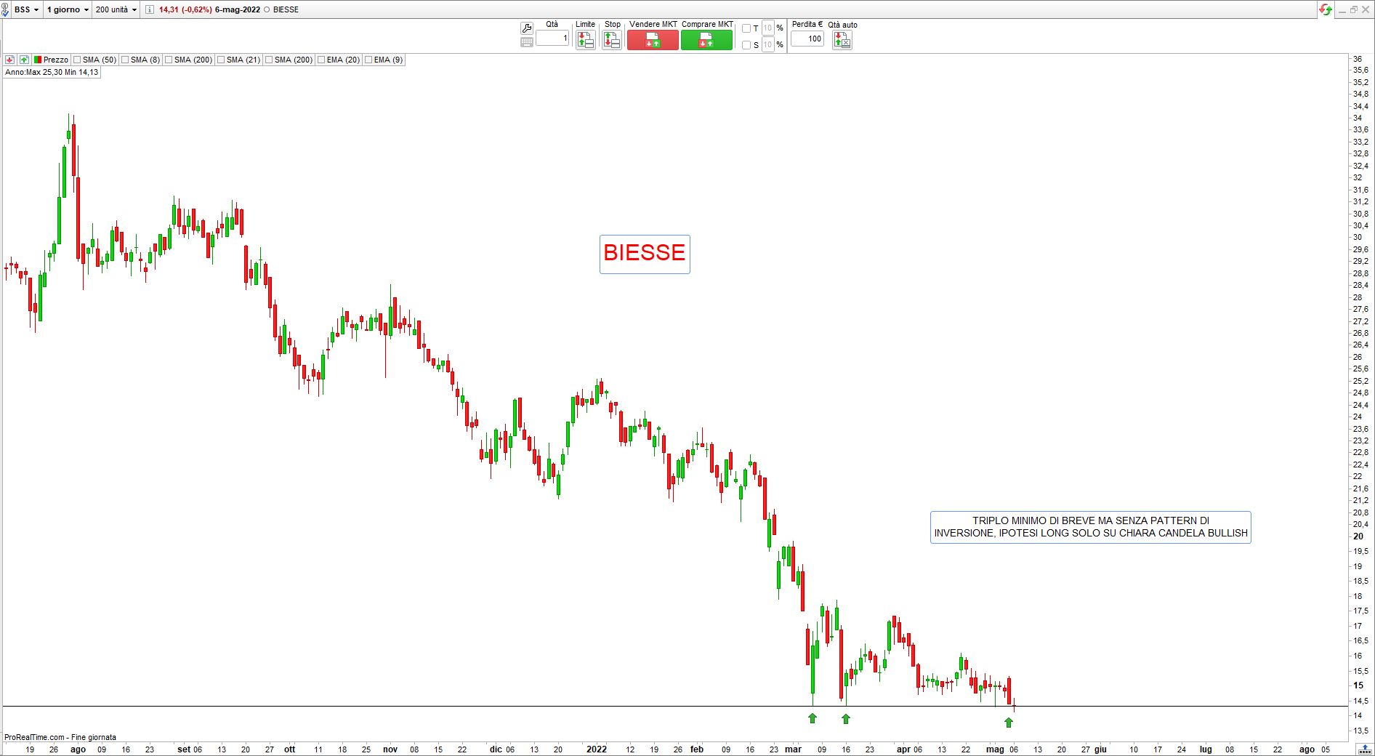Open the 200 unità dropdown
1375x756 pixels.
[x=116, y=9]
